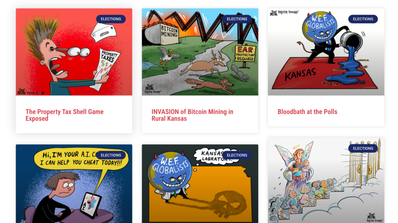Select Elections tag on Bloodbath at Polls card

[x=363, y=19]
